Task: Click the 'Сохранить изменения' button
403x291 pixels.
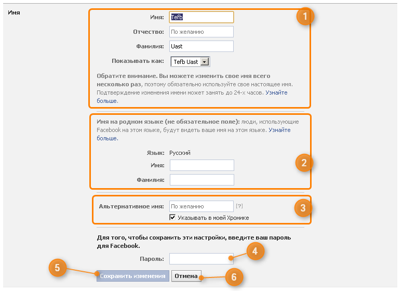Action: 133,276
